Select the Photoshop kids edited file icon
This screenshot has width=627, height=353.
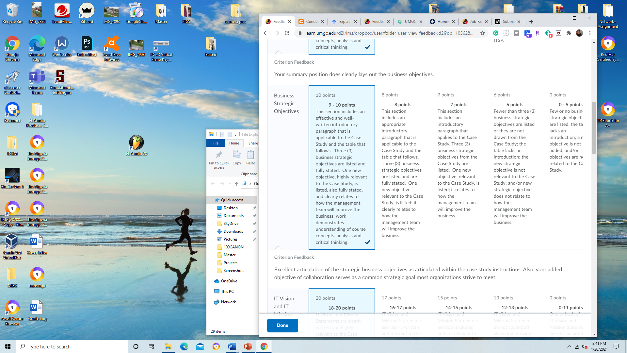[x=87, y=46]
